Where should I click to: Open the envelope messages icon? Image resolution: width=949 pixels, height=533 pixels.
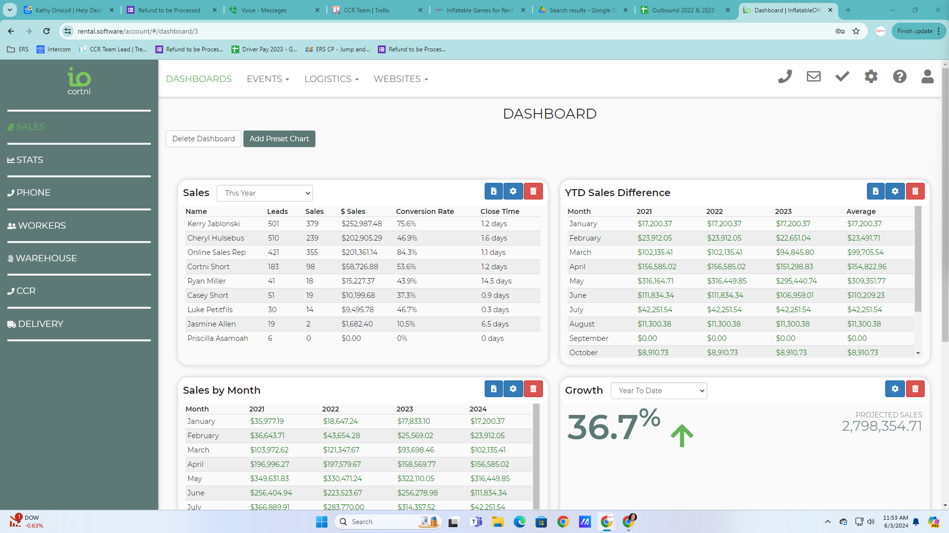(813, 77)
